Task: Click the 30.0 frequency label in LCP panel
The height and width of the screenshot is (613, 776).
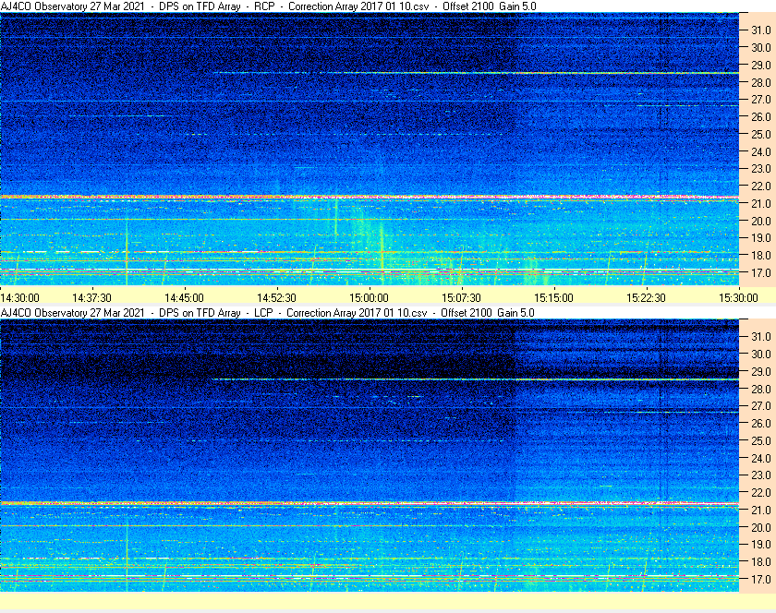Action: (761, 354)
